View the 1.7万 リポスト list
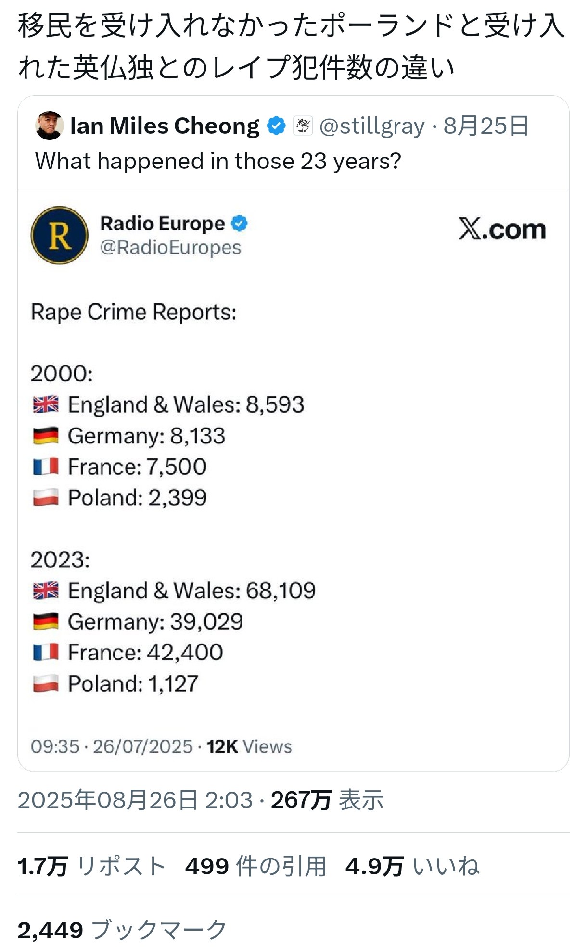587x947 pixels. pos(91,866)
